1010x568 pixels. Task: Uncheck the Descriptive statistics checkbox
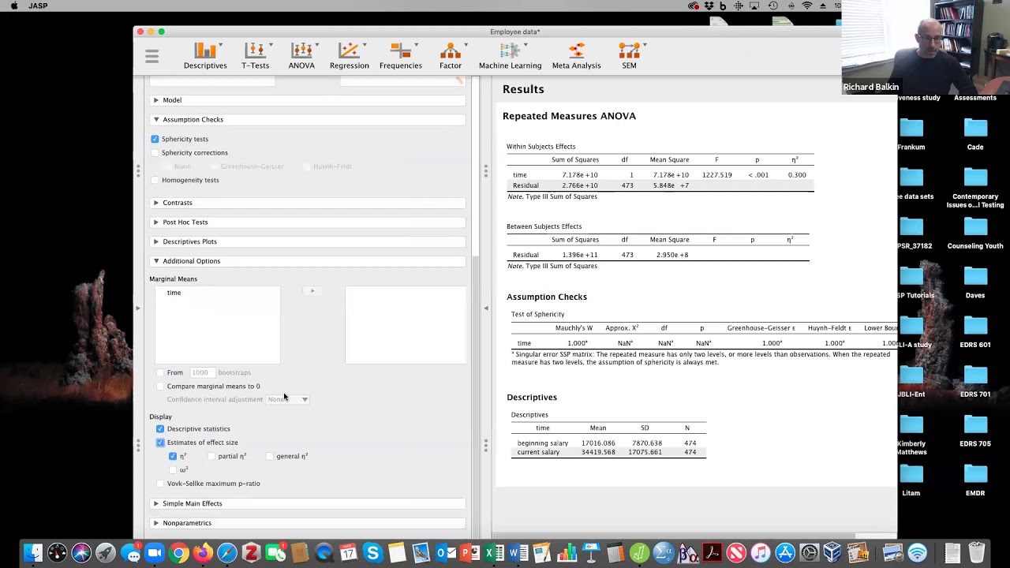click(x=160, y=428)
